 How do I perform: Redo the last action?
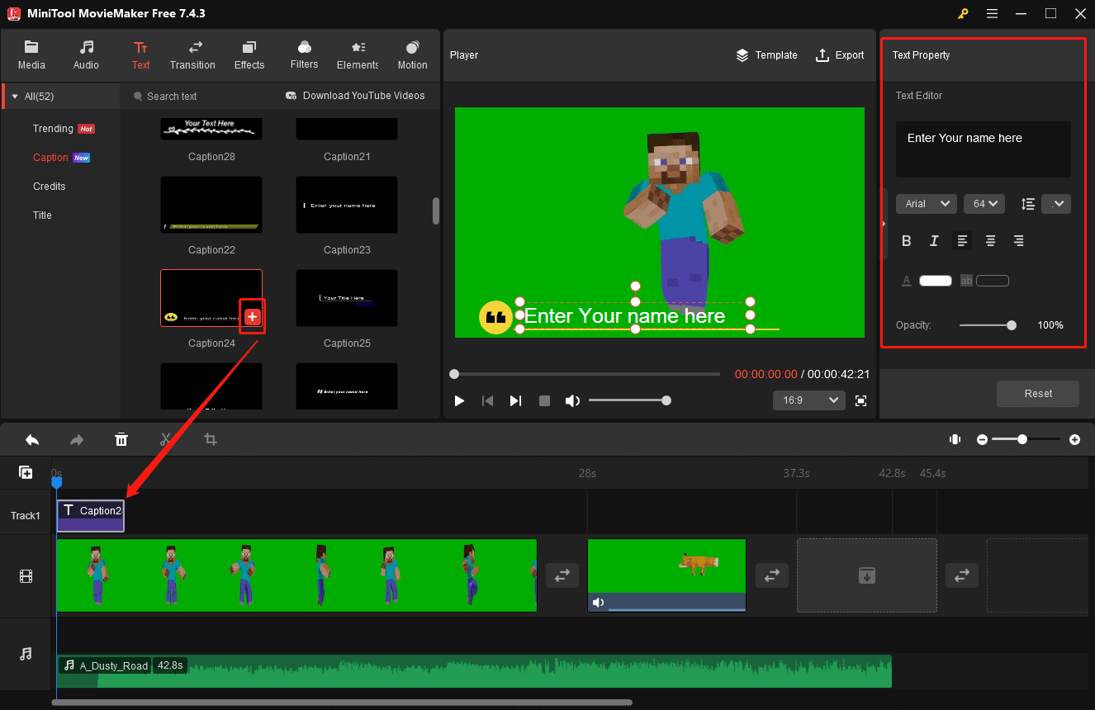(77, 440)
